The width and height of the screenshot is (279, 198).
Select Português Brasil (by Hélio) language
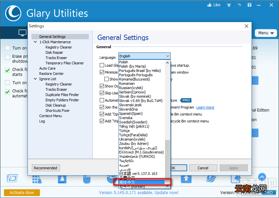[142, 71]
